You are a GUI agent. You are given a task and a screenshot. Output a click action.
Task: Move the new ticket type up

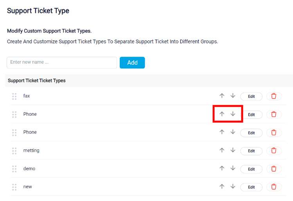(x=222, y=187)
